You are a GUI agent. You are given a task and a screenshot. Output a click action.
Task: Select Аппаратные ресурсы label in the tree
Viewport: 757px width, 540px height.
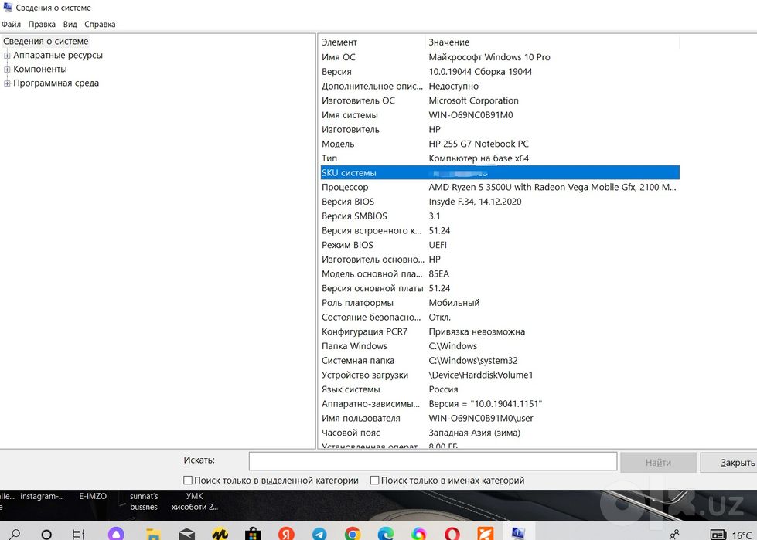(x=58, y=56)
